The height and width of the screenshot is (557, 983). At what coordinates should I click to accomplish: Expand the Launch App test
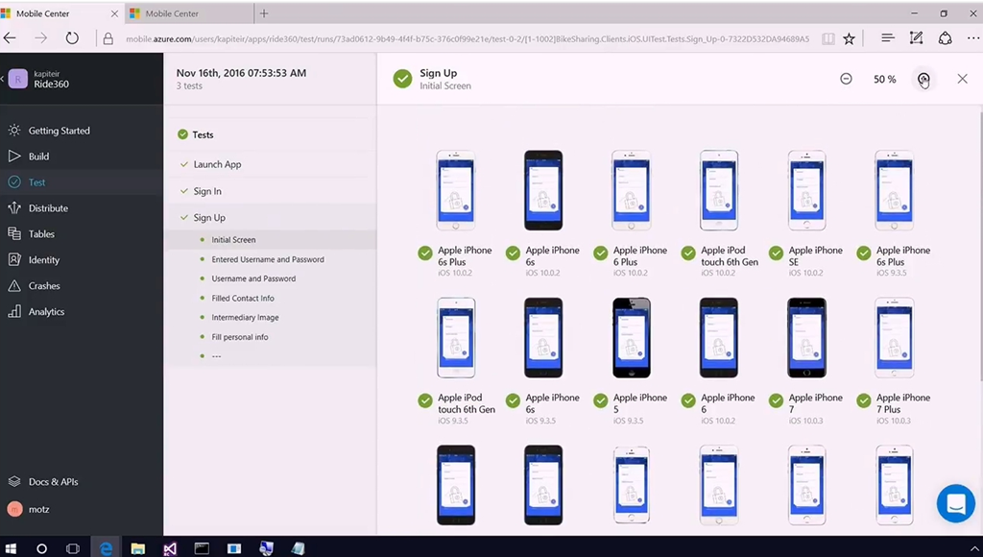[x=217, y=165]
